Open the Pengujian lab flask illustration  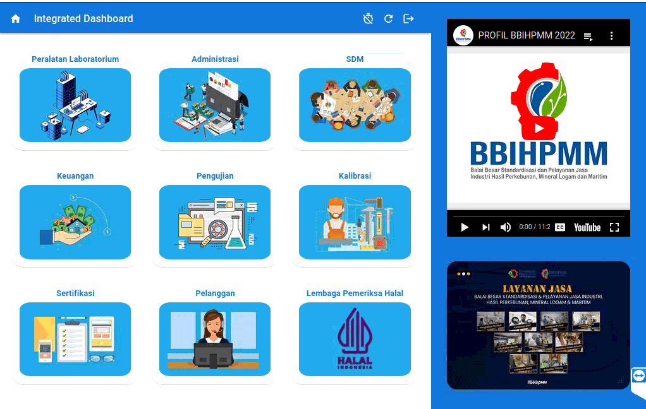click(x=215, y=222)
